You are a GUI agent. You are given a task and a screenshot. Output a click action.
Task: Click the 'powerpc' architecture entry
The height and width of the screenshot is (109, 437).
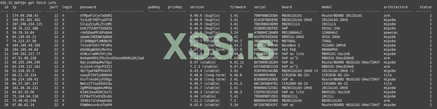391,32
